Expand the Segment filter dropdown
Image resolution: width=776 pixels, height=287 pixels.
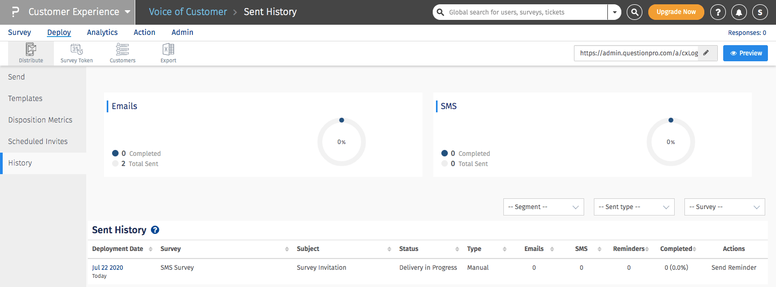[x=543, y=207]
